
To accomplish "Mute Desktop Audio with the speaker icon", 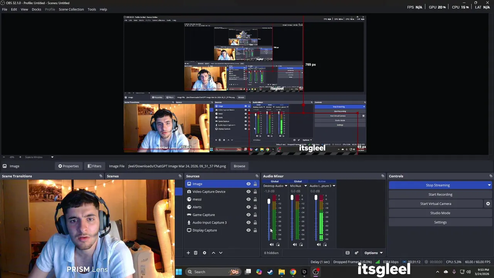I will [x=271, y=244].
